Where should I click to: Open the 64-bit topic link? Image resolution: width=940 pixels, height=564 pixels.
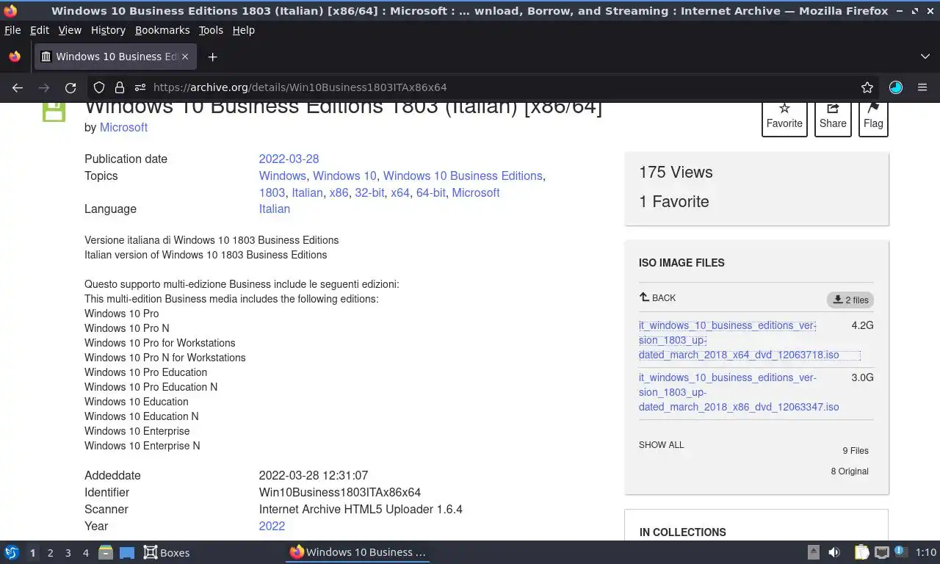(430, 192)
